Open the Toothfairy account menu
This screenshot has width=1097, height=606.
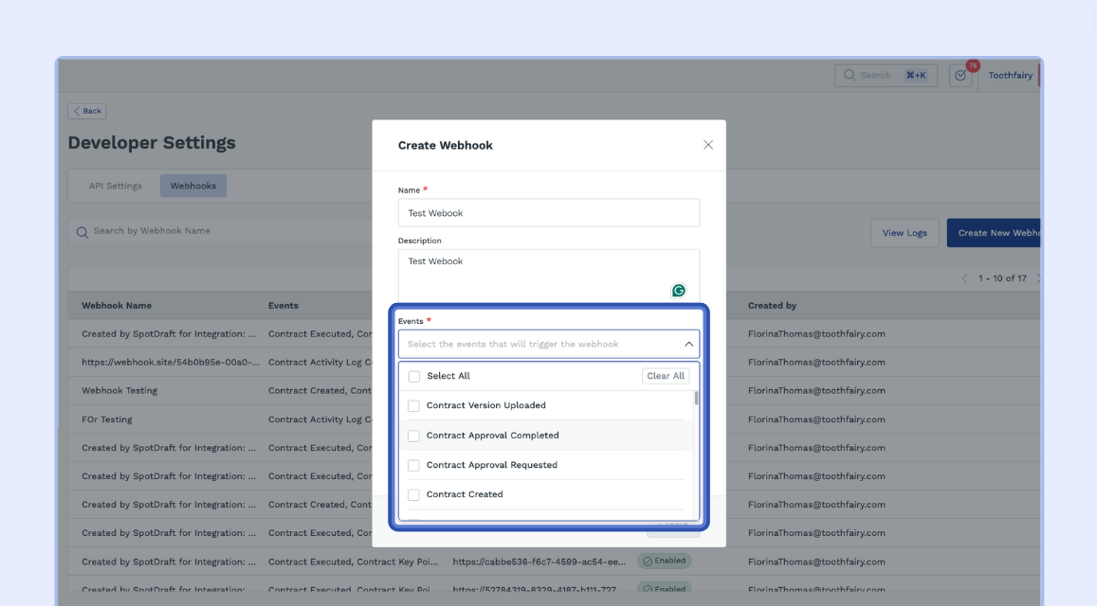1010,76
